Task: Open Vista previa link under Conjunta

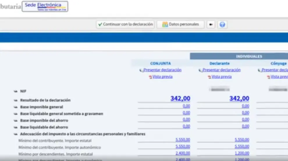Action: [162, 77]
